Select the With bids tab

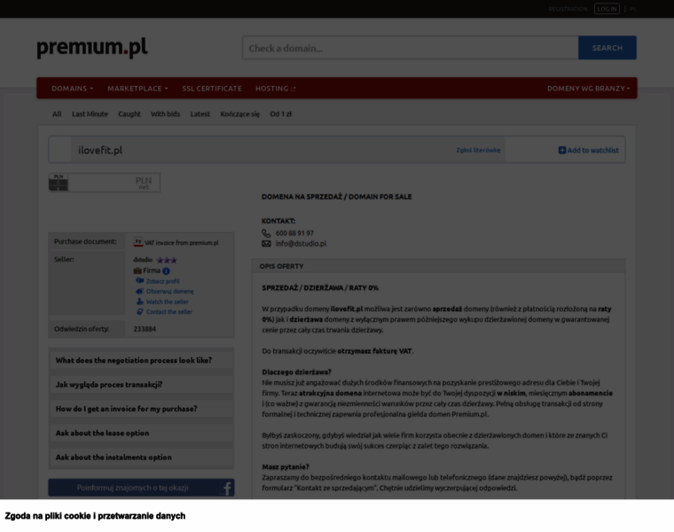coord(165,113)
